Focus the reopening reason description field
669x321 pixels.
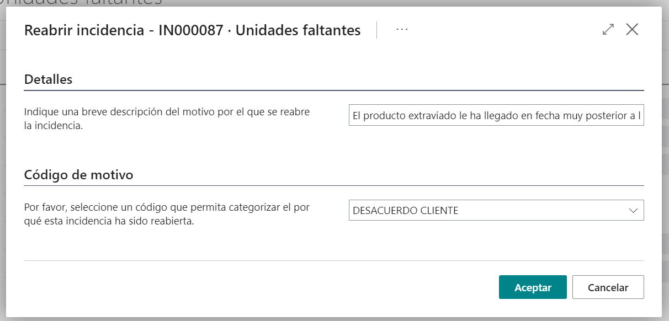point(496,116)
